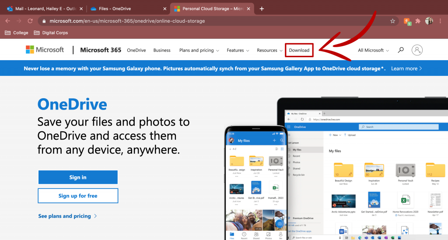Expand the Features menu

click(x=238, y=50)
